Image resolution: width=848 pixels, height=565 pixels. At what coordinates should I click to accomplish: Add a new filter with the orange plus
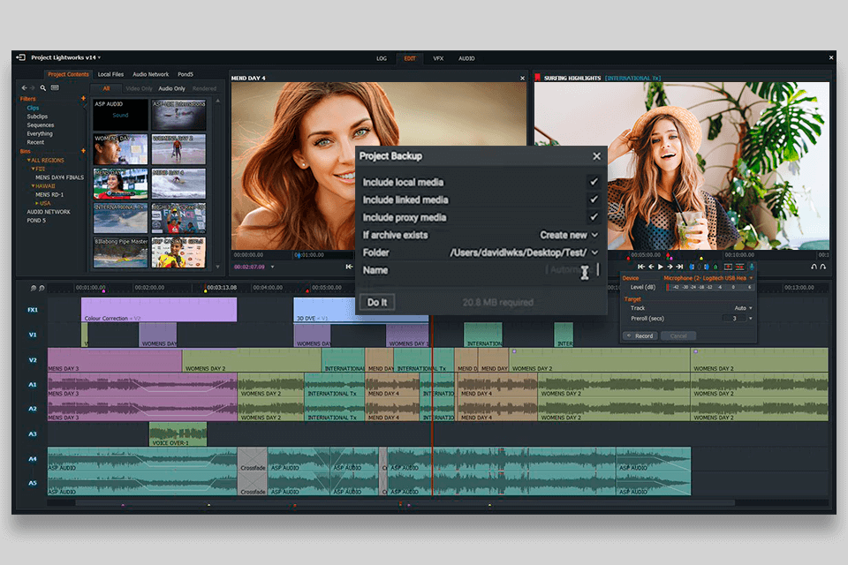coord(83,98)
